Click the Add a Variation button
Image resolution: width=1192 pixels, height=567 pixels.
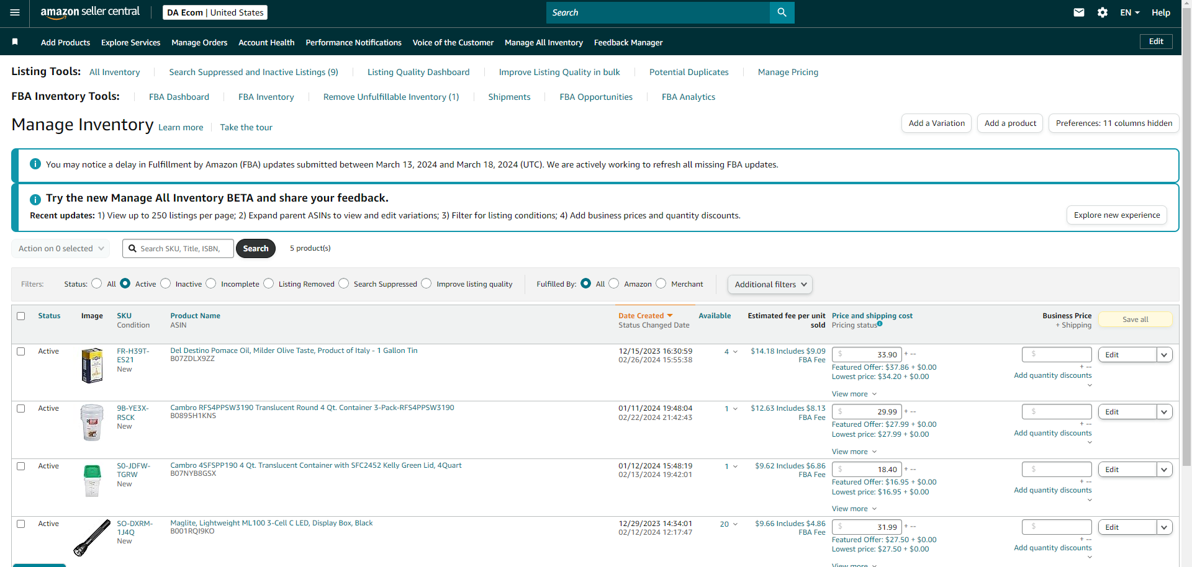pos(936,123)
